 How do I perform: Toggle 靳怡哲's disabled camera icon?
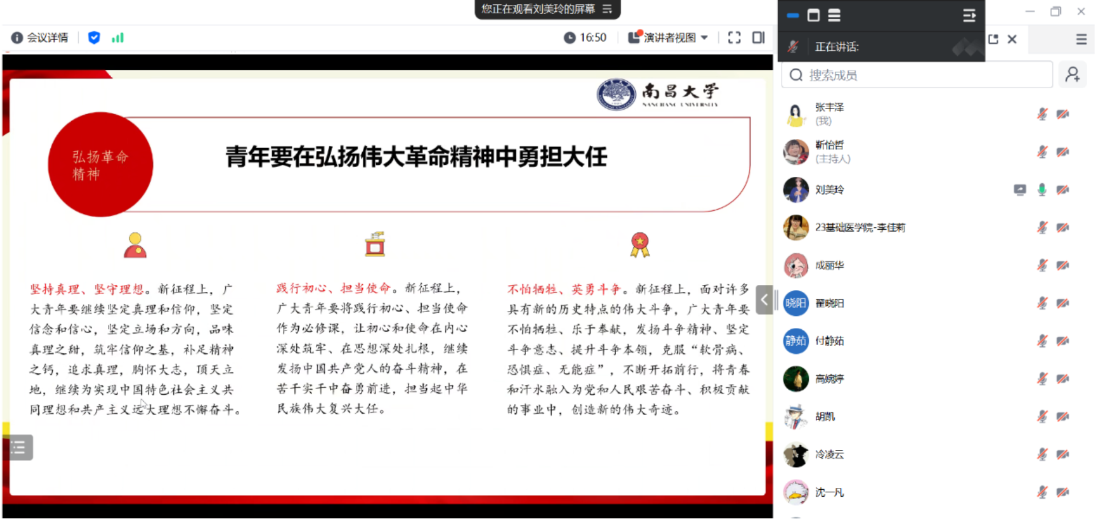(x=1062, y=152)
